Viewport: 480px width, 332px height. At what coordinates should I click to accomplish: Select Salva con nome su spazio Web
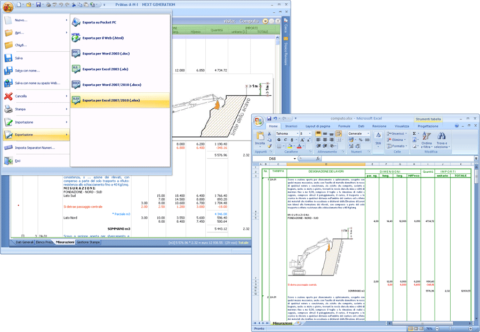pos(36,83)
